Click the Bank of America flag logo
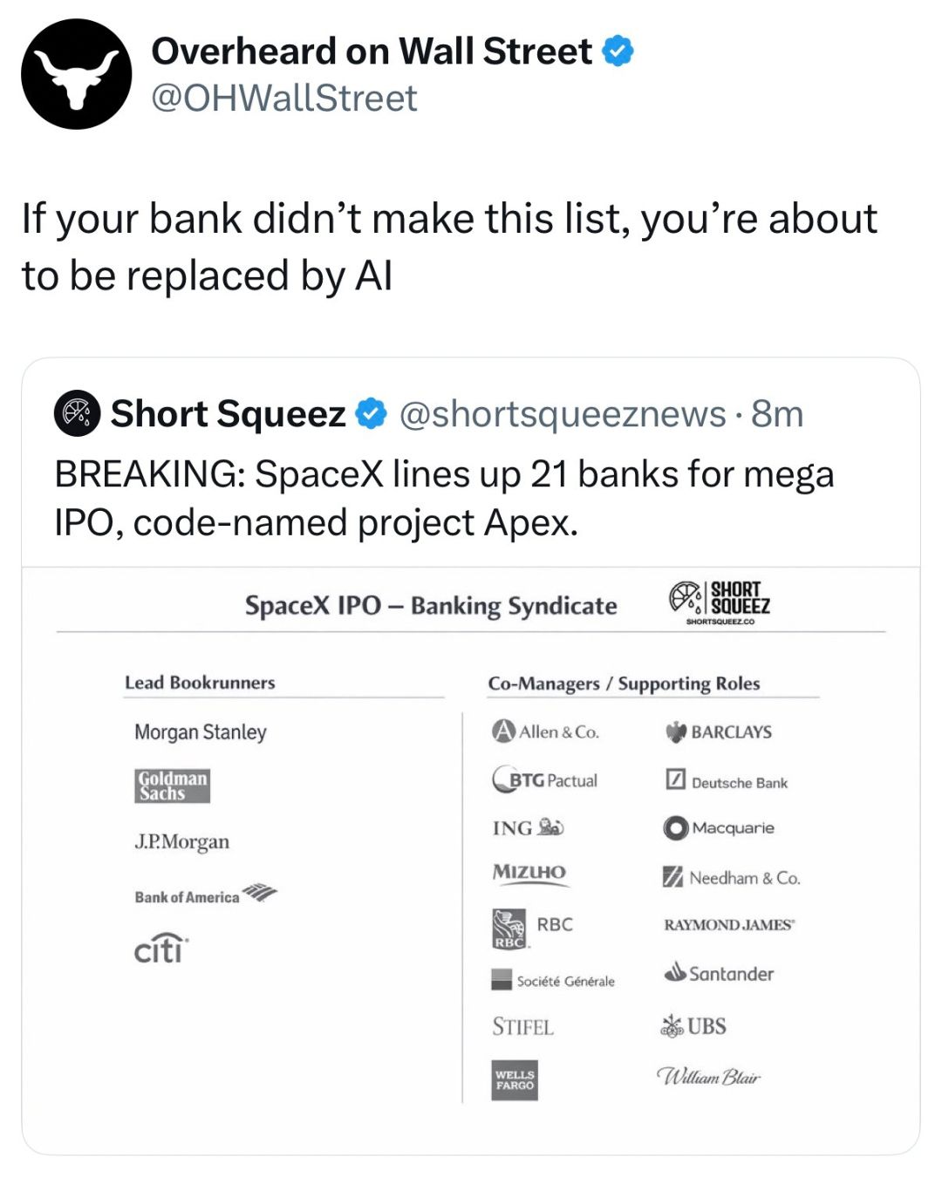The image size is (942, 1177). point(259,892)
